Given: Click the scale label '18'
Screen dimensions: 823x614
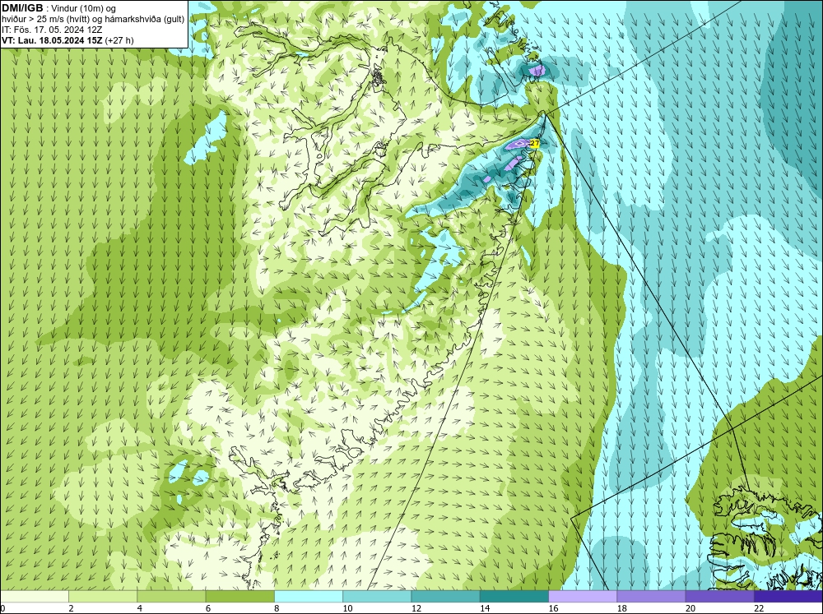Looking at the screenshot, I should 622,608.
